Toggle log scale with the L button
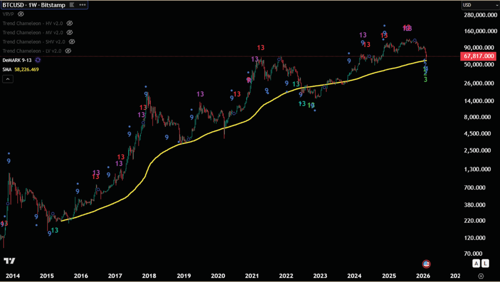The height and width of the screenshot is (282, 500). pyautogui.click(x=485, y=264)
